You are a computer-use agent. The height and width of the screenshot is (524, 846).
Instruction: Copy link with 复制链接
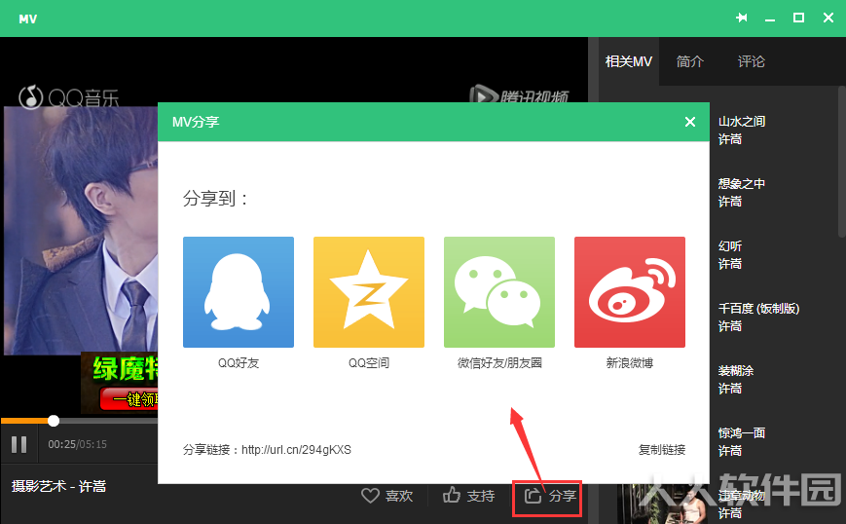point(661,450)
